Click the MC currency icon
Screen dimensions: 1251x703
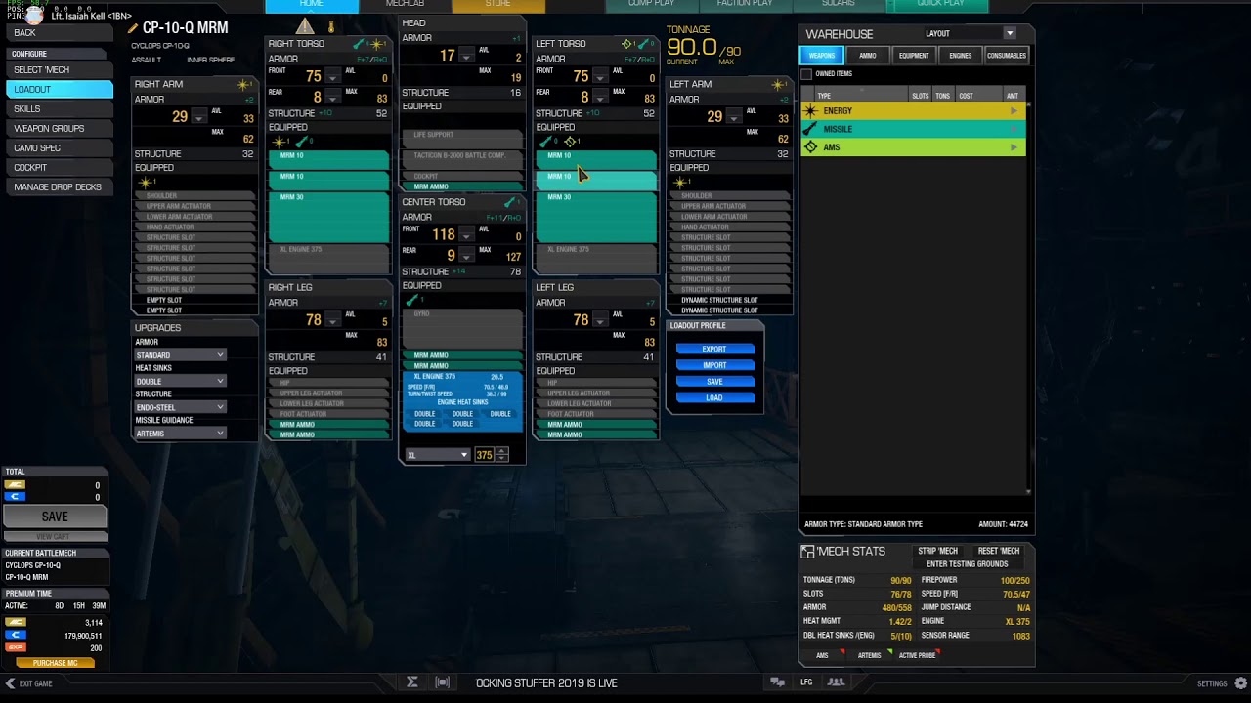click(15, 622)
